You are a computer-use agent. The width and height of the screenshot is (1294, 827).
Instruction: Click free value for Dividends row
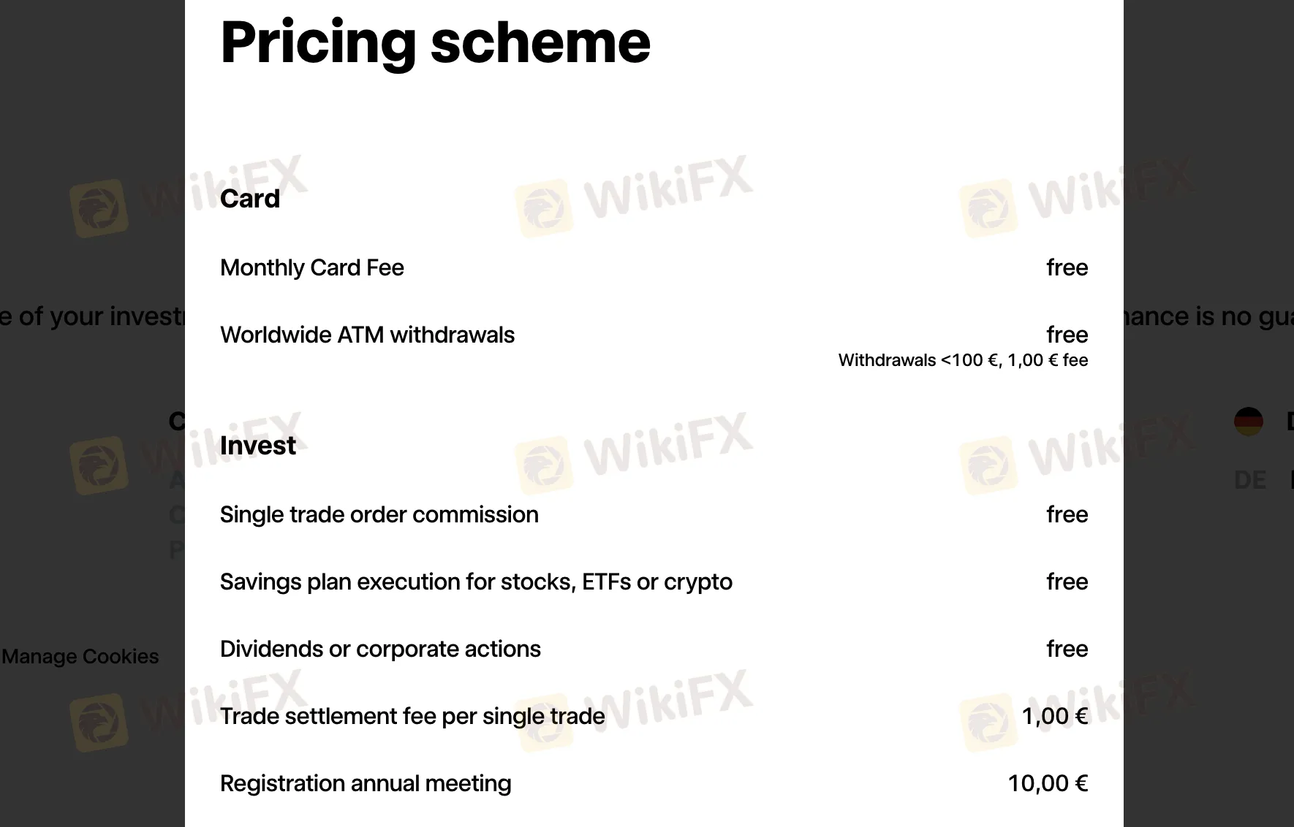tap(1067, 649)
